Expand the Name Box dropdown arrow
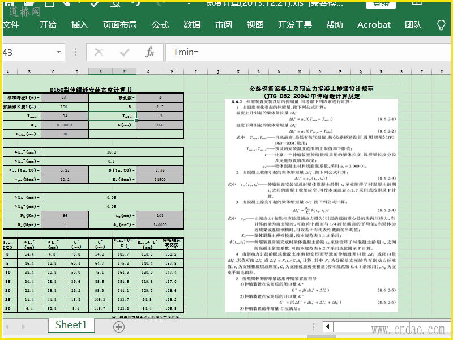The height and width of the screenshot is (340, 453). coord(59,52)
